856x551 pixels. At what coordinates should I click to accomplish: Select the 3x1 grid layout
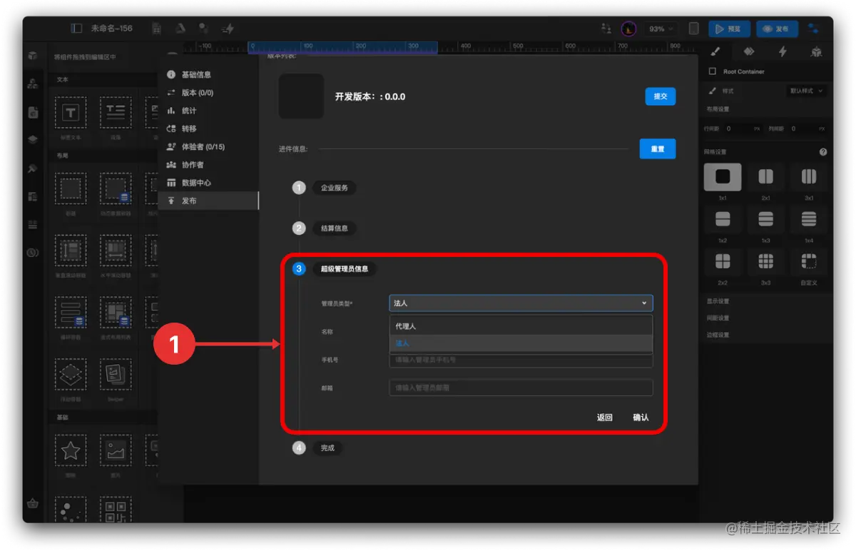(808, 177)
